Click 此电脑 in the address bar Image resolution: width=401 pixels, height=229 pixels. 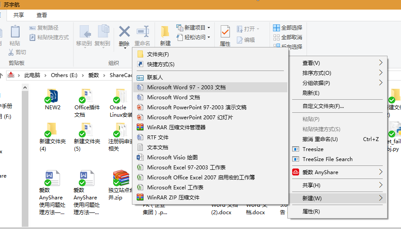pos(32,75)
